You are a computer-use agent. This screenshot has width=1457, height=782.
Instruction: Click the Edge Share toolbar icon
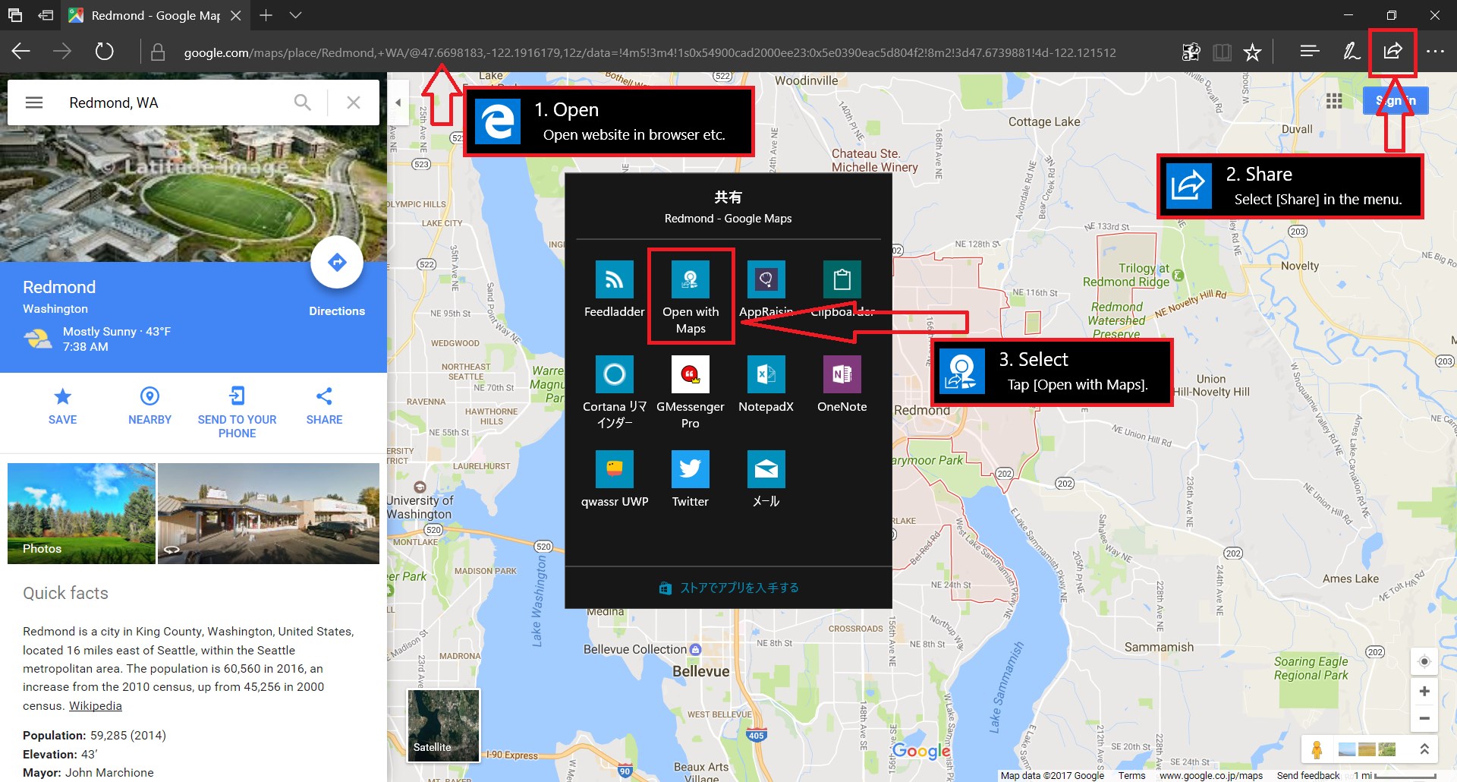click(x=1392, y=51)
